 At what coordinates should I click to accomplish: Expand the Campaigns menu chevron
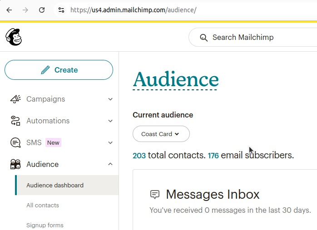(110, 99)
